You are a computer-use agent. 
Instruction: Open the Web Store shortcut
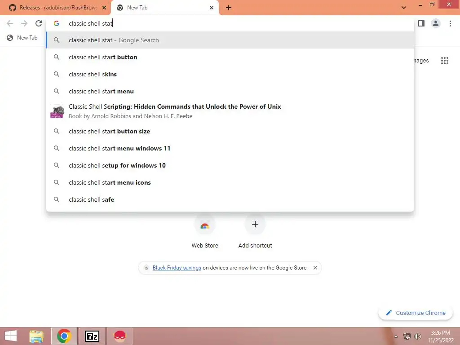[x=205, y=232]
